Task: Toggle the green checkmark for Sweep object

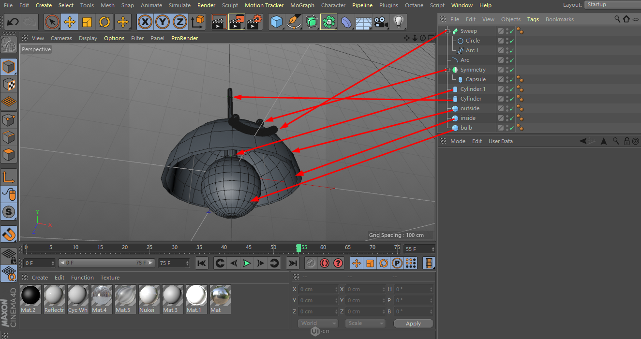Action: 512,31
